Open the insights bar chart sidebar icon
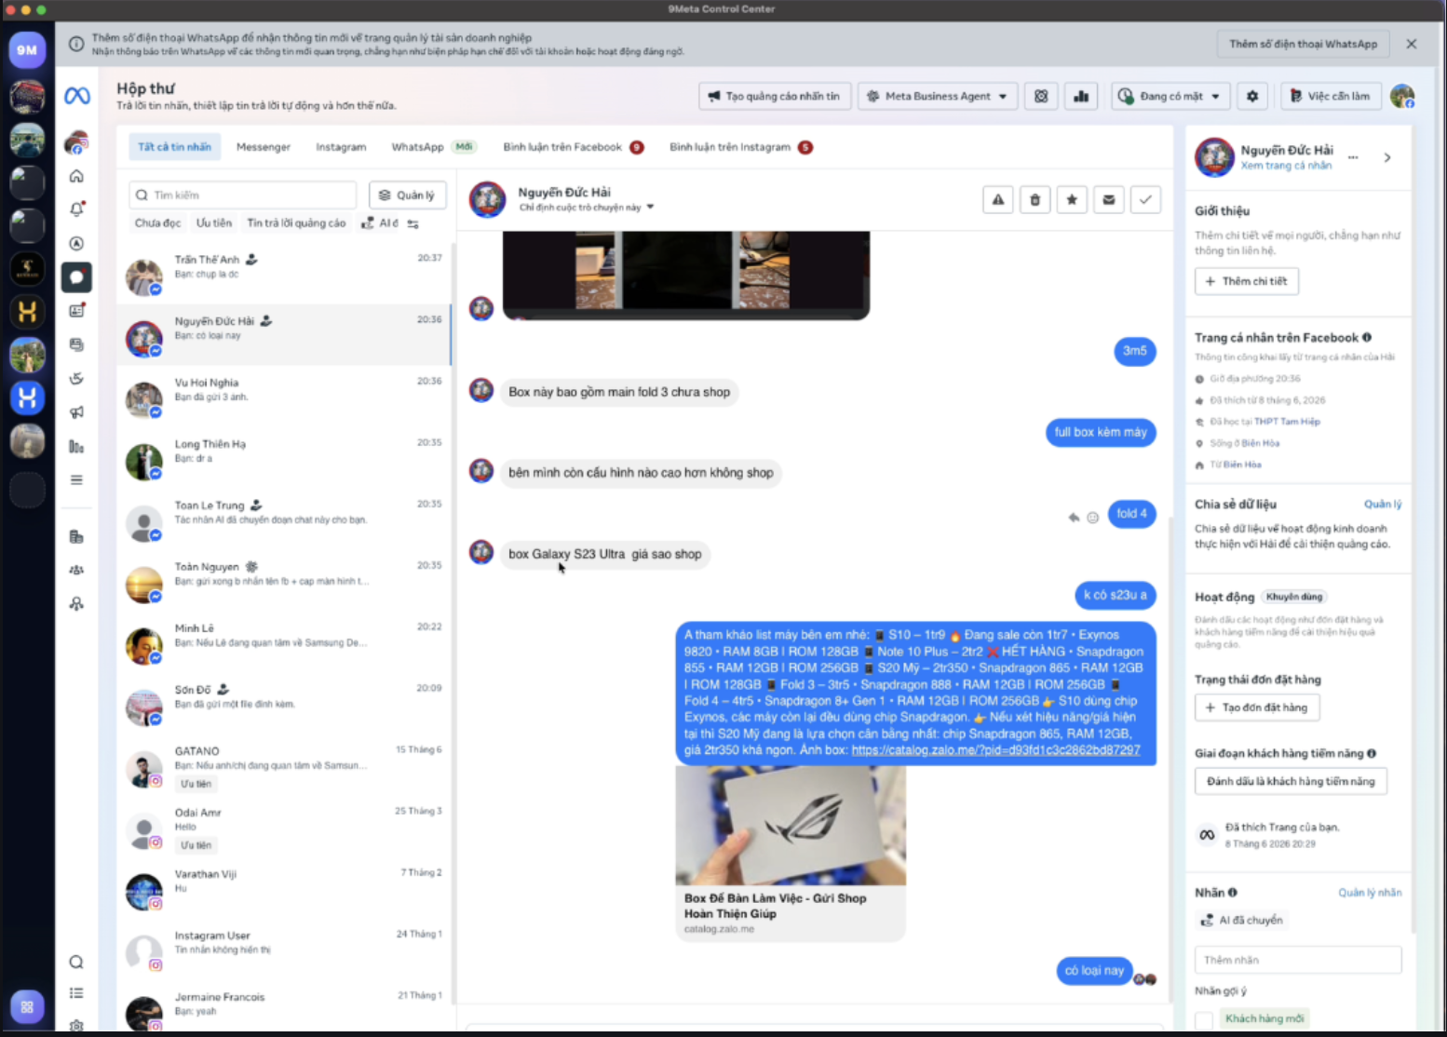Image resolution: width=1447 pixels, height=1037 pixels. tap(76, 447)
